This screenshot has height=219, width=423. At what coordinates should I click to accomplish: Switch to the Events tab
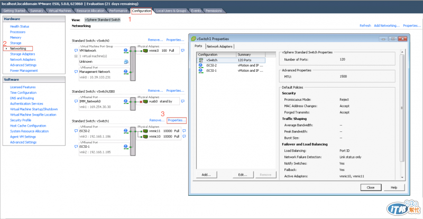(x=196, y=11)
